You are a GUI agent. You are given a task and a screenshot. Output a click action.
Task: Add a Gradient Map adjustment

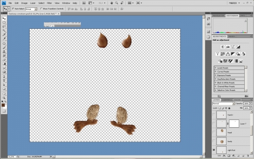pyautogui.click(x=236, y=61)
